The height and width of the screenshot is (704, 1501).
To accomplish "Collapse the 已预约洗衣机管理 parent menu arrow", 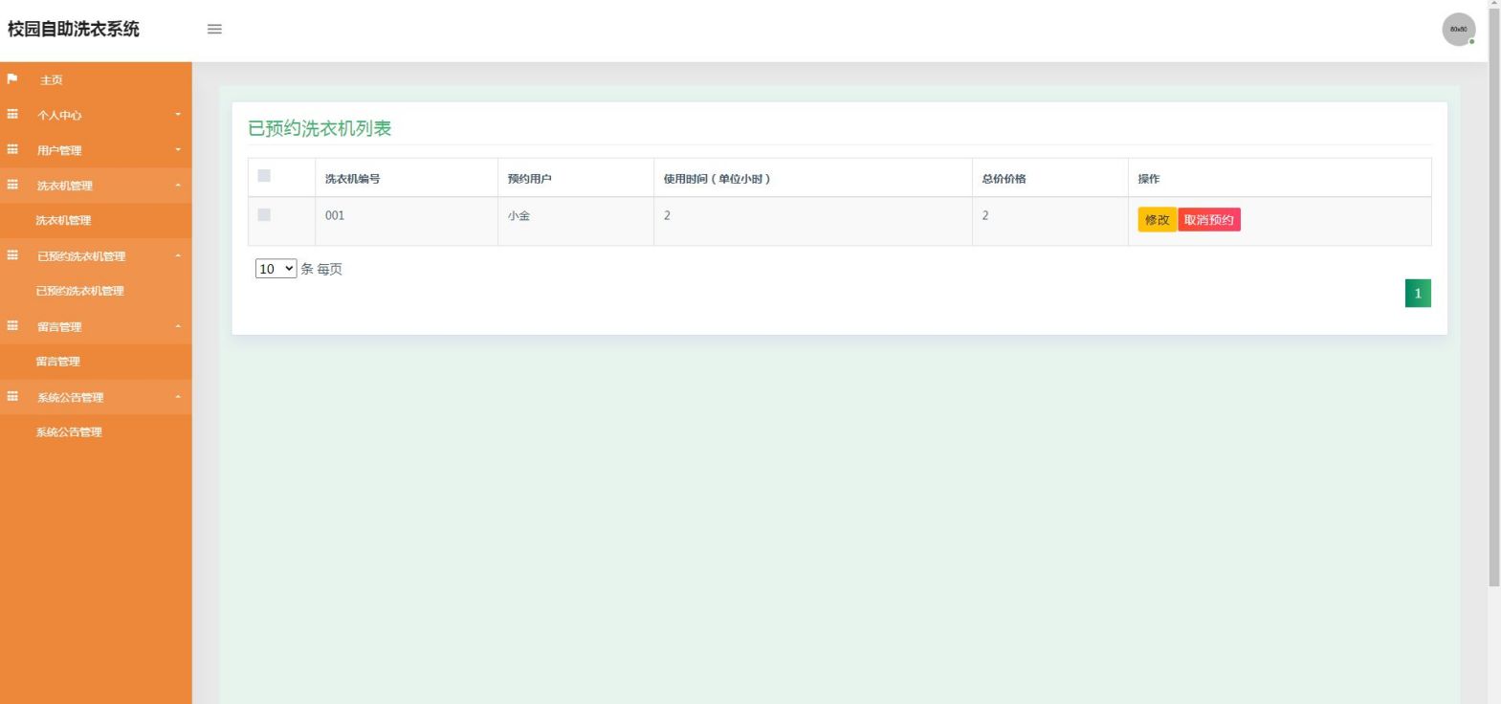I will [178, 256].
